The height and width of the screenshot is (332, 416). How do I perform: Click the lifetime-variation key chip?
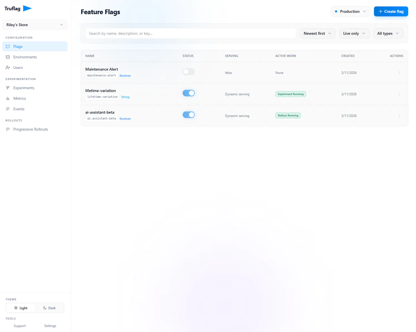[102, 97]
